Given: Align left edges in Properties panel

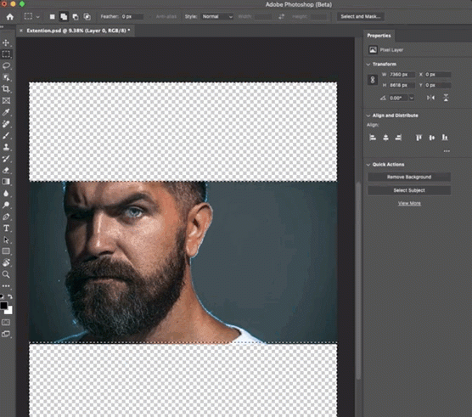Looking at the screenshot, I should [x=373, y=138].
